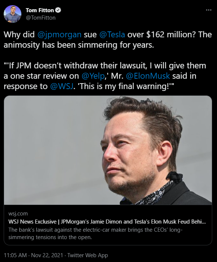Open the Tom Fitton display name
The width and height of the screenshot is (217, 262).
coord(40,10)
